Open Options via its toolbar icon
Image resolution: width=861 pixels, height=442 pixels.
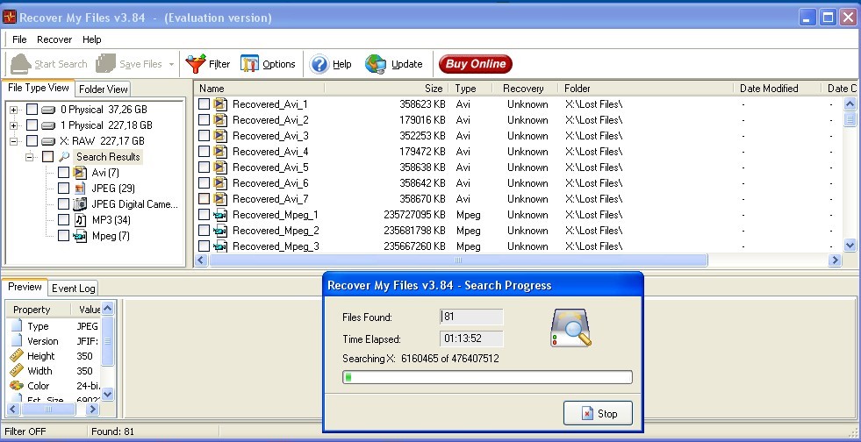(250, 64)
